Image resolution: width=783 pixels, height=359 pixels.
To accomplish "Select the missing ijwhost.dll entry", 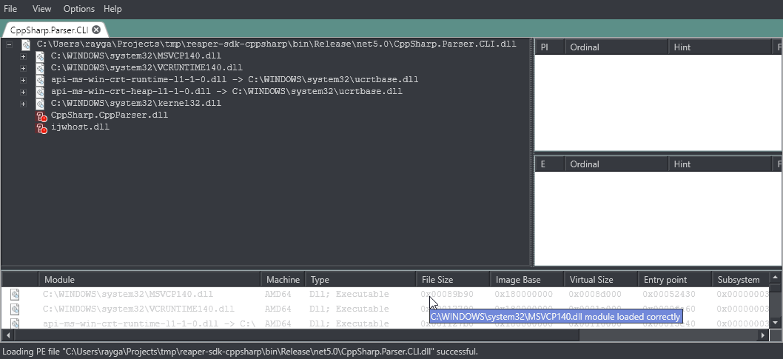I will point(80,127).
